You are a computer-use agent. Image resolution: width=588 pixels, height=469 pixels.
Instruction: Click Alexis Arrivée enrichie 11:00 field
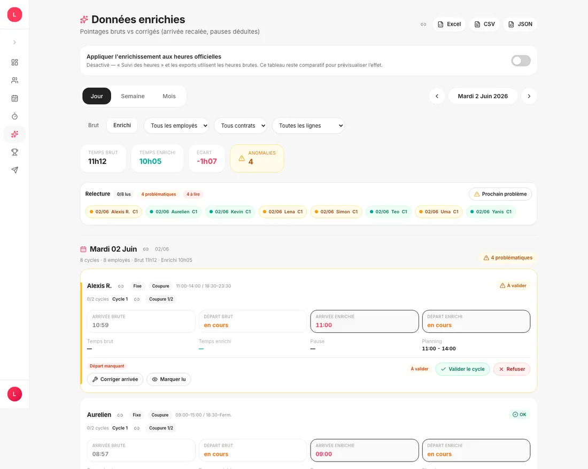click(364, 322)
